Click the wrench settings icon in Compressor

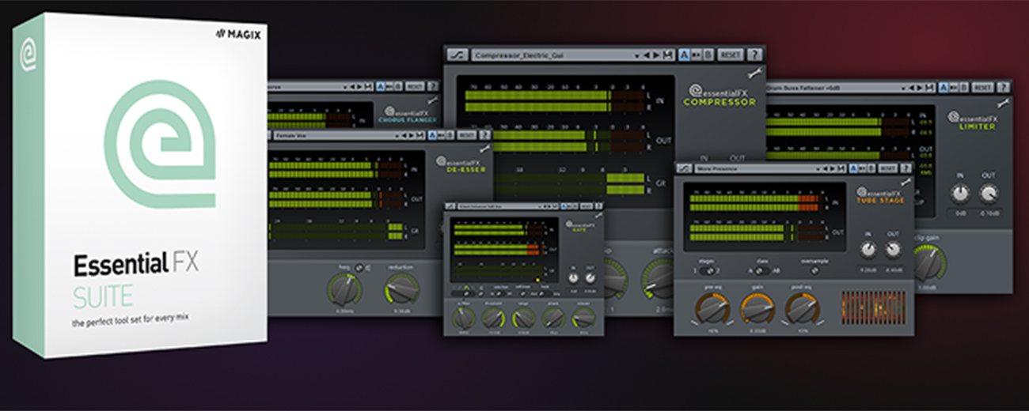coord(754,73)
